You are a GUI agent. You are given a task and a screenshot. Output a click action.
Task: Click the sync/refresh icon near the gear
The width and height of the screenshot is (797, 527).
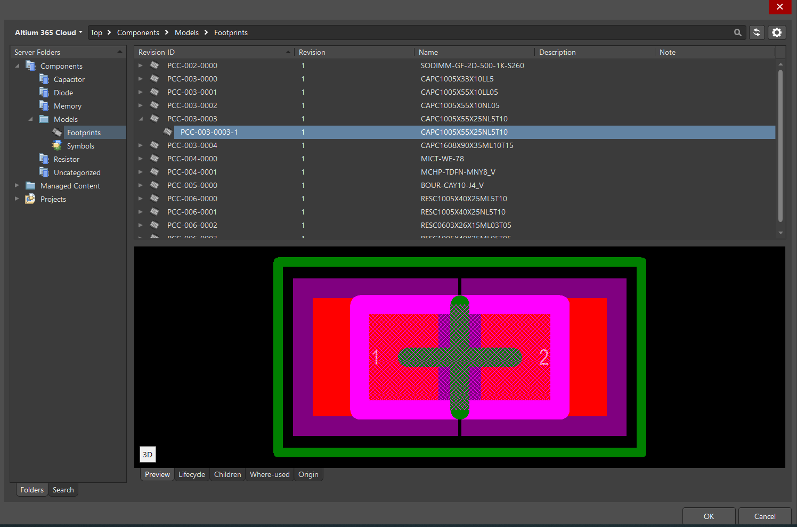tap(757, 32)
